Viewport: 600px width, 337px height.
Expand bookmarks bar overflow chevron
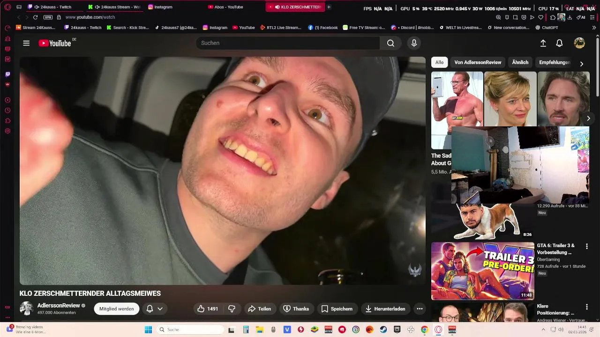click(x=594, y=28)
